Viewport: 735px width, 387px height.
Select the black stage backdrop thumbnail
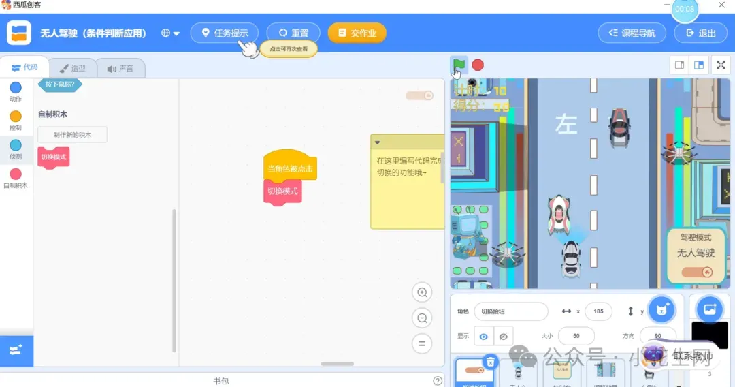(710, 335)
